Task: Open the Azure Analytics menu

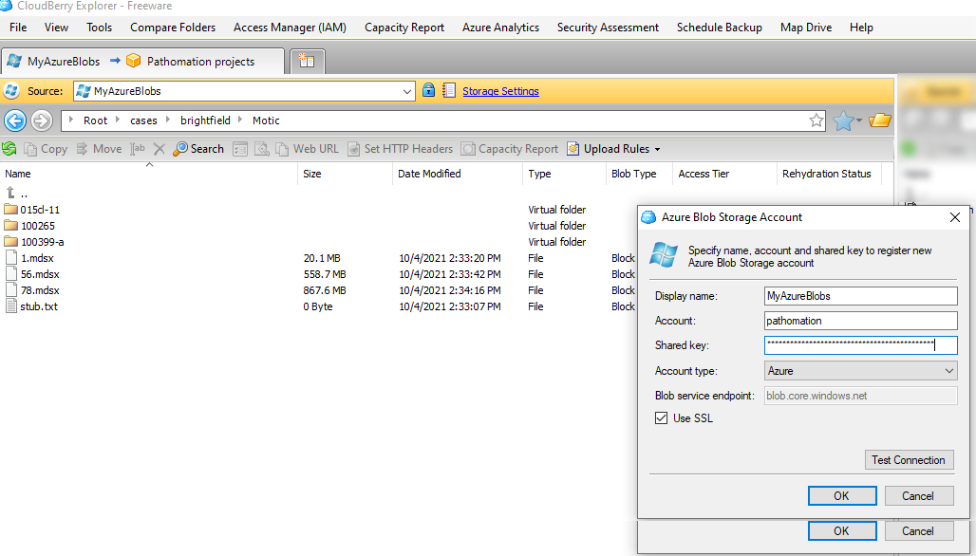Action: tap(500, 28)
